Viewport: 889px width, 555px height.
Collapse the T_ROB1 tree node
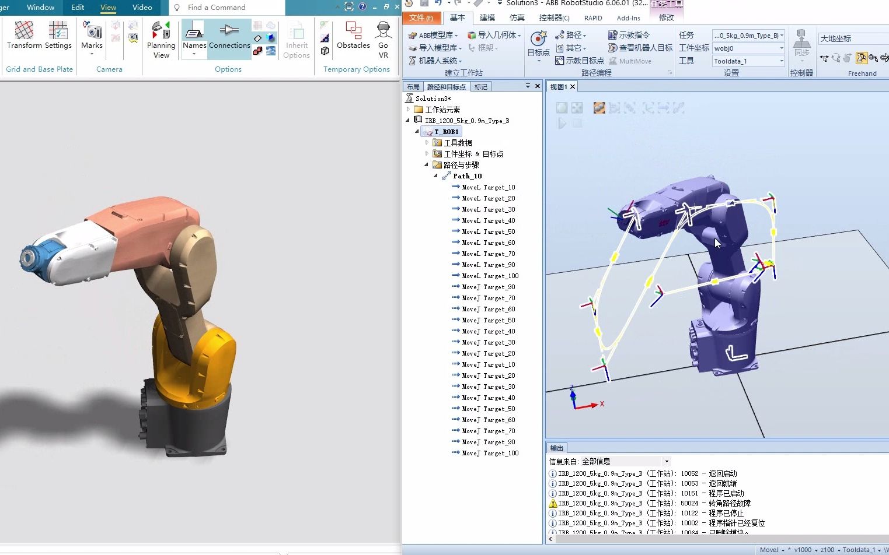pyautogui.click(x=417, y=132)
